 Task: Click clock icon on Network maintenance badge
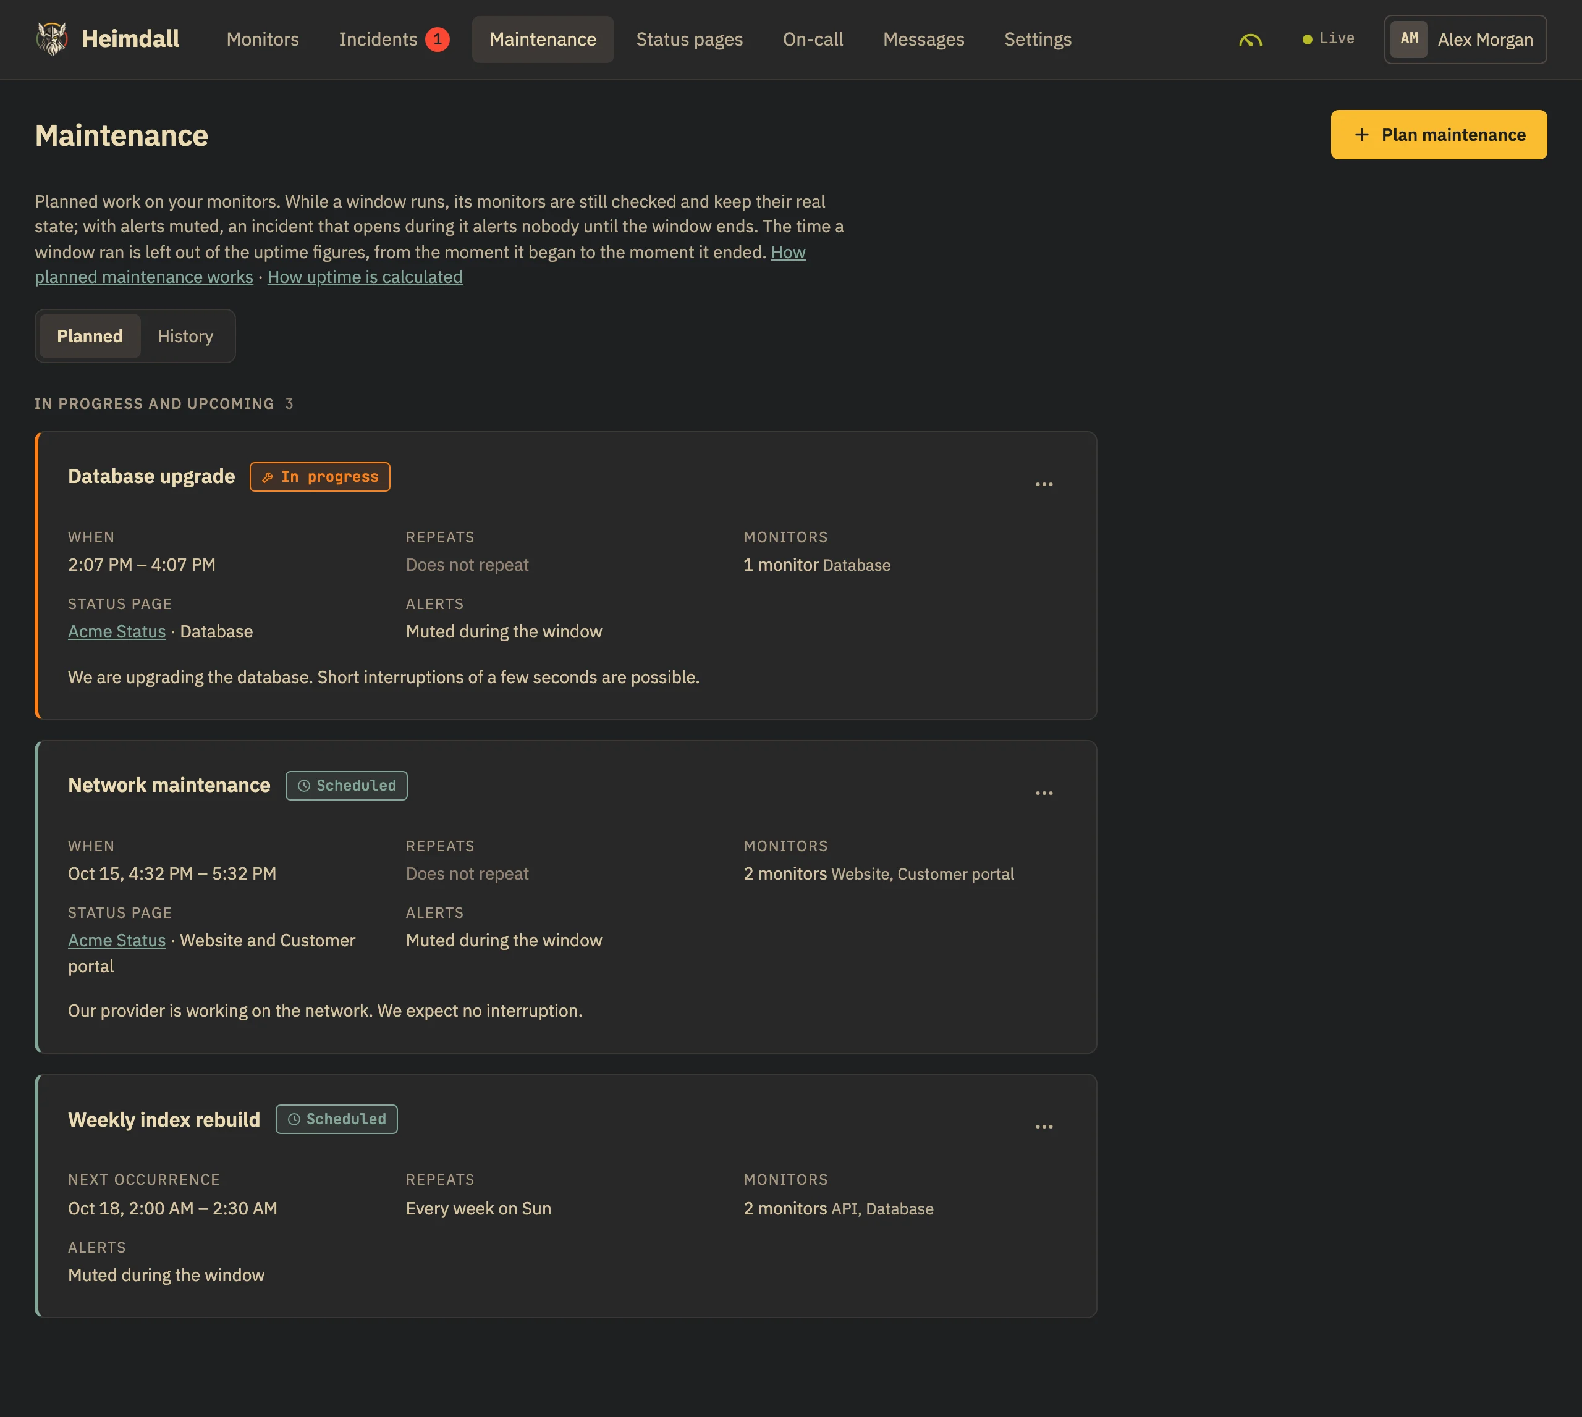(304, 786)
